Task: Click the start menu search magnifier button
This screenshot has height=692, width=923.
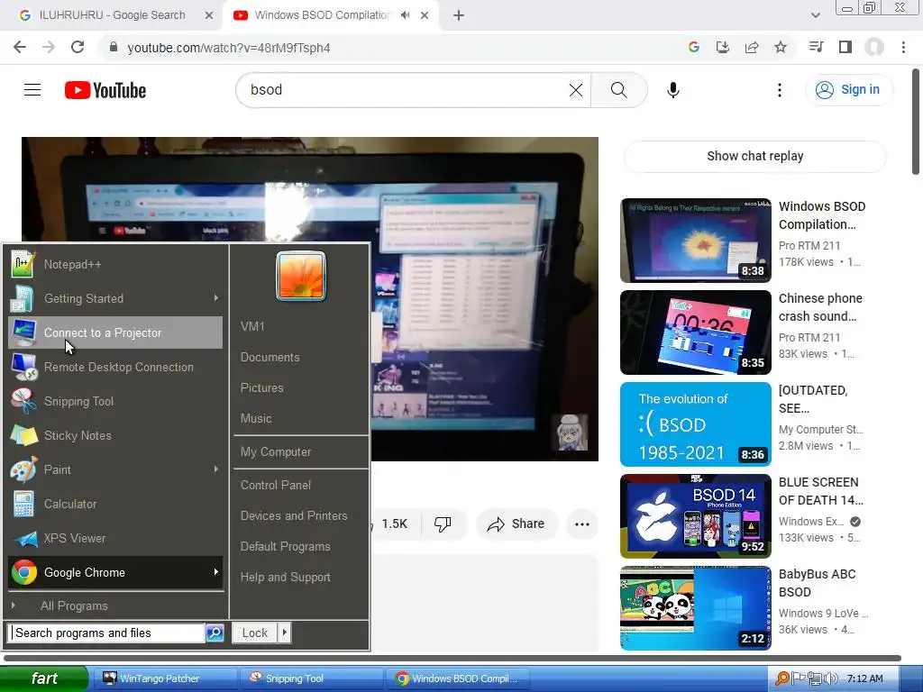Action: pyautogui.click(x=215, y=633)
